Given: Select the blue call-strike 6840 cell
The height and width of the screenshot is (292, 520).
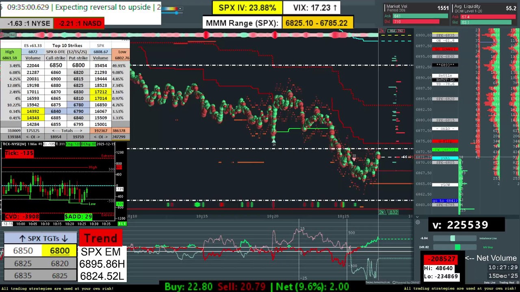Looking at the screenshot, I should pyautogui.click(x=56, y=111).
